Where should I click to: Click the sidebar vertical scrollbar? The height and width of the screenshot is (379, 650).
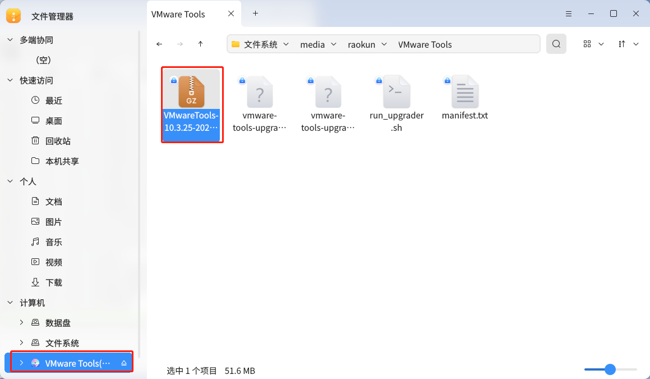[139, 194]
